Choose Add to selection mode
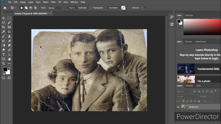221x124 pixels. pos(26,8)
